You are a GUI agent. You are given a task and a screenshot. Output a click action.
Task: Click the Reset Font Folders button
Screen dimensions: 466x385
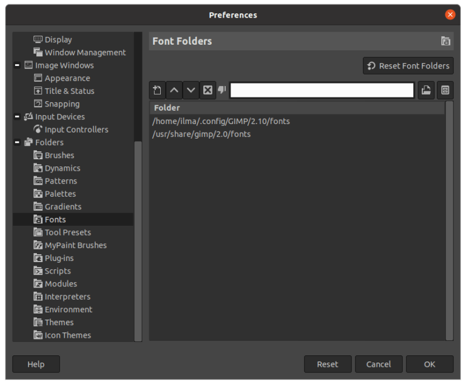408,65
